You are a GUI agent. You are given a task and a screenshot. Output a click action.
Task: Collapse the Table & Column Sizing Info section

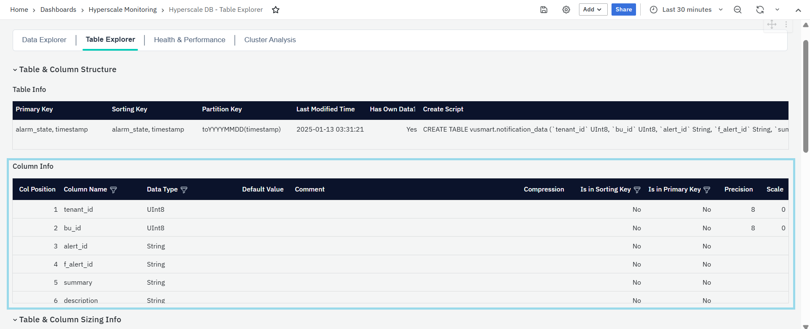point(15,320)
